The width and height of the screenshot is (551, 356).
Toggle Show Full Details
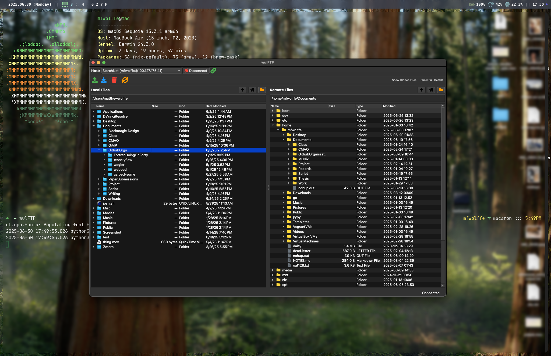click(x=432, y=80)
